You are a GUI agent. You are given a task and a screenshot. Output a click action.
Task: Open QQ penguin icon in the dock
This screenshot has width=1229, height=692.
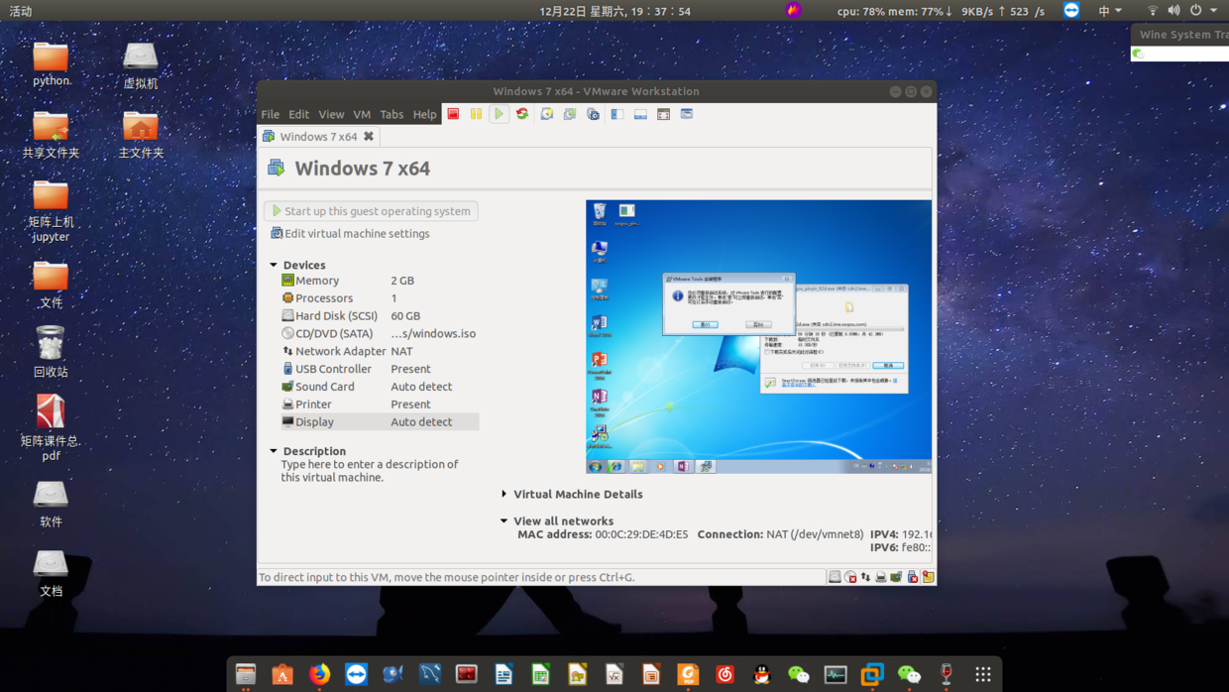coord(761,674)
